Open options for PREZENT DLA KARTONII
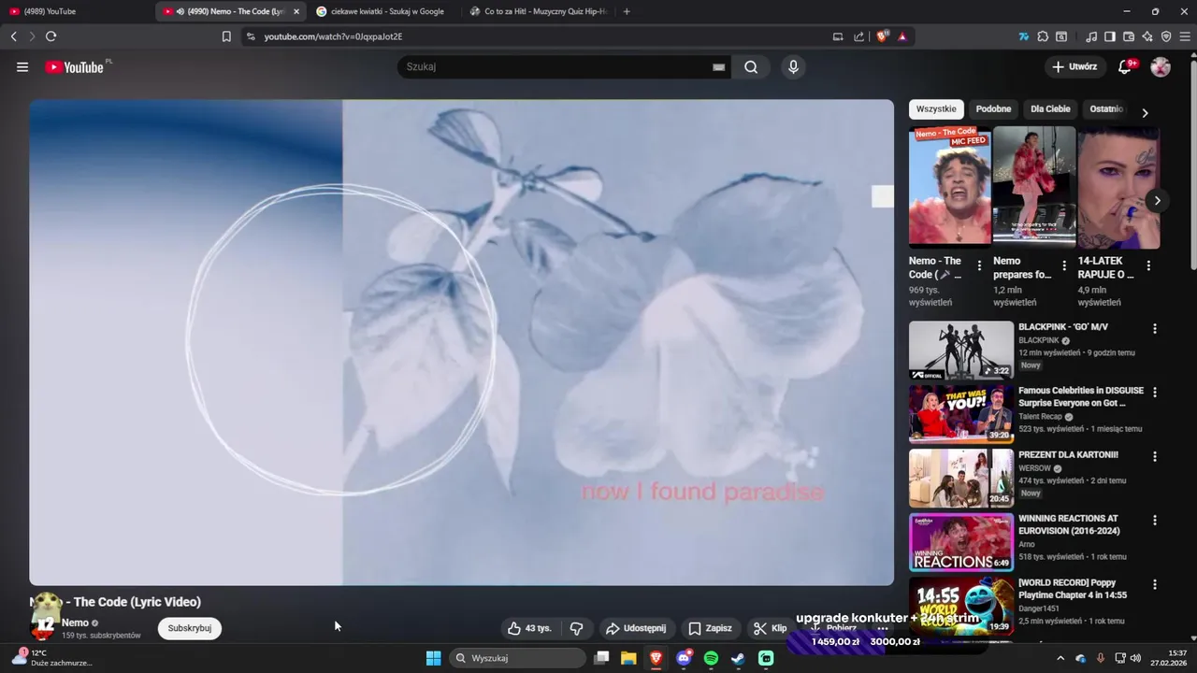The width and height of the screenshot is (1197, 673). (1155, 457)
